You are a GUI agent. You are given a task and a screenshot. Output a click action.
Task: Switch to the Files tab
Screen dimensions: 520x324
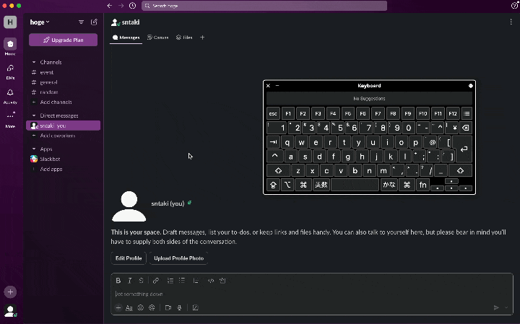[184, 38]
